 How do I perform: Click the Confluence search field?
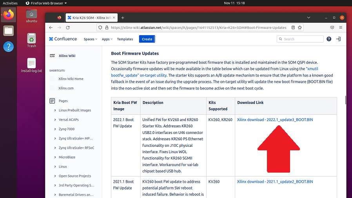[300, 39]
